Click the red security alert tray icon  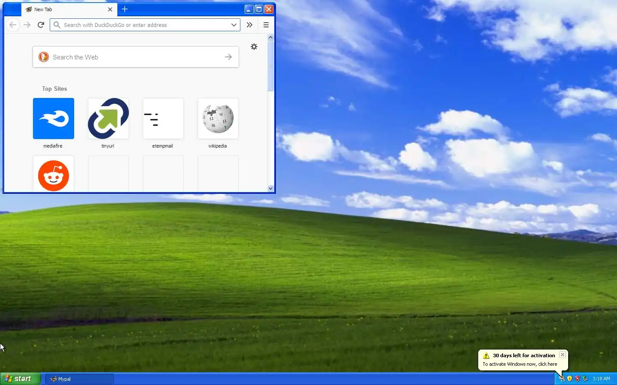577,379
